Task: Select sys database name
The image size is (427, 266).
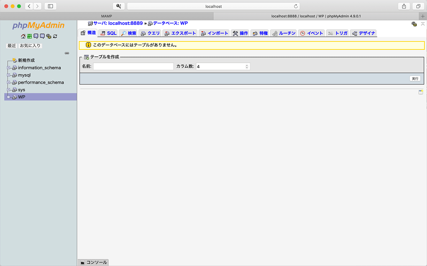Action: coord(21,90)
